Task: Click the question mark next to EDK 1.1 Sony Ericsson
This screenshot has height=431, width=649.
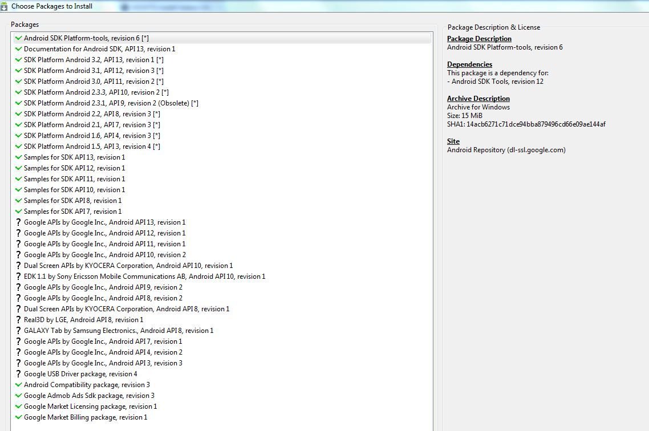Action: [x=18, y=277]
